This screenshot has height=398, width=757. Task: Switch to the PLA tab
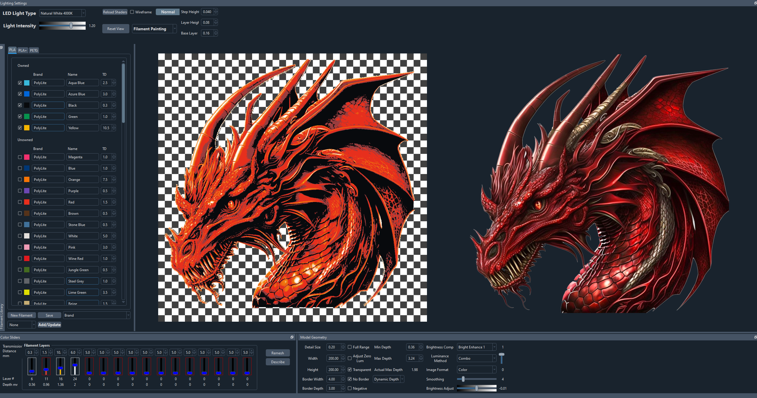pos(12,50)
